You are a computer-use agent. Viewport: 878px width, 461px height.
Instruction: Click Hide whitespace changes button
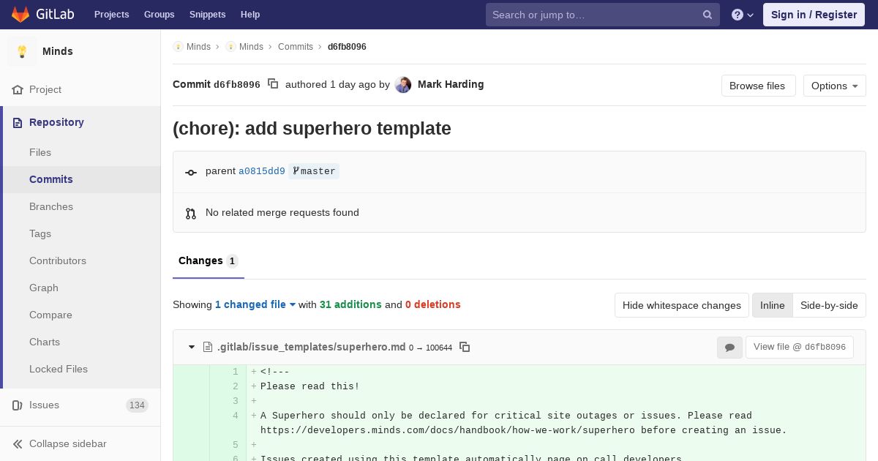681,305
